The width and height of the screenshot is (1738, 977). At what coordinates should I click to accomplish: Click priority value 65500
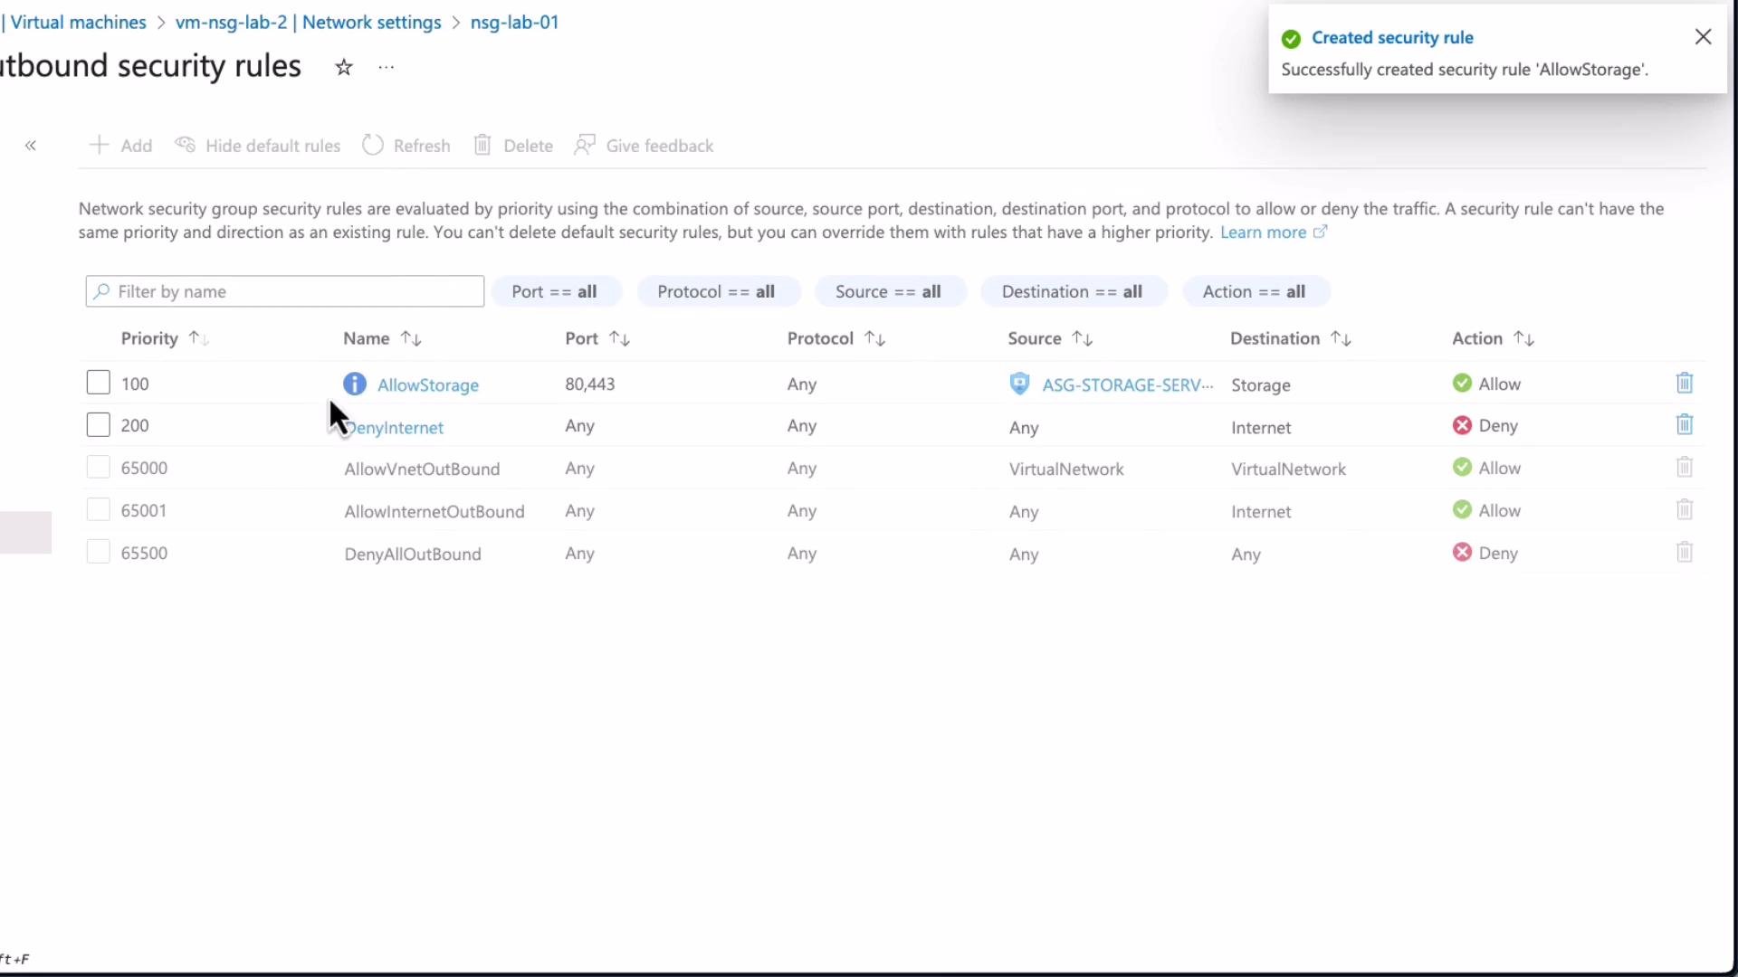tap(144, 554)
